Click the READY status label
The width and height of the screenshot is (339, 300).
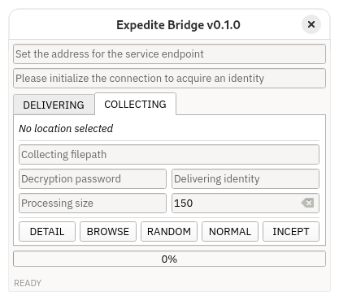pyautogui.click(x=28, y=283)
